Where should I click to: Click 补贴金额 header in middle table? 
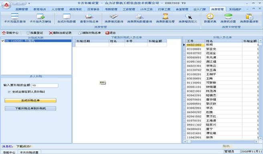[x=157, y=41]
